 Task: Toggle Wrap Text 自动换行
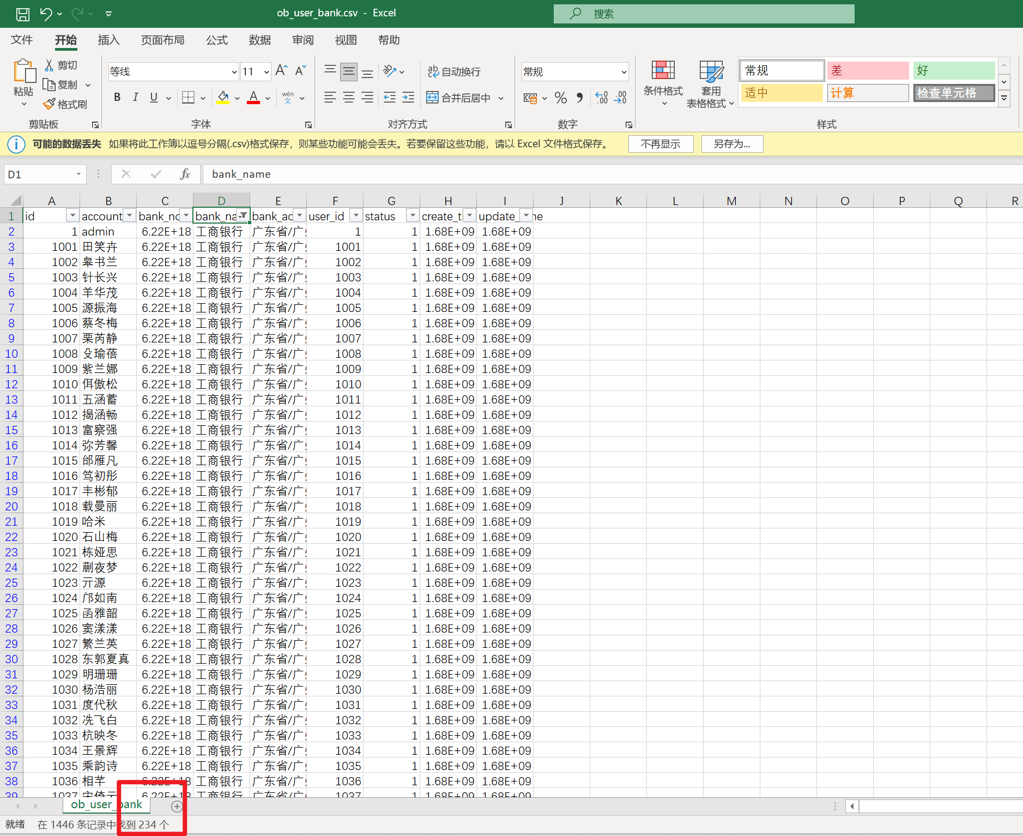[x=453, y=71]
